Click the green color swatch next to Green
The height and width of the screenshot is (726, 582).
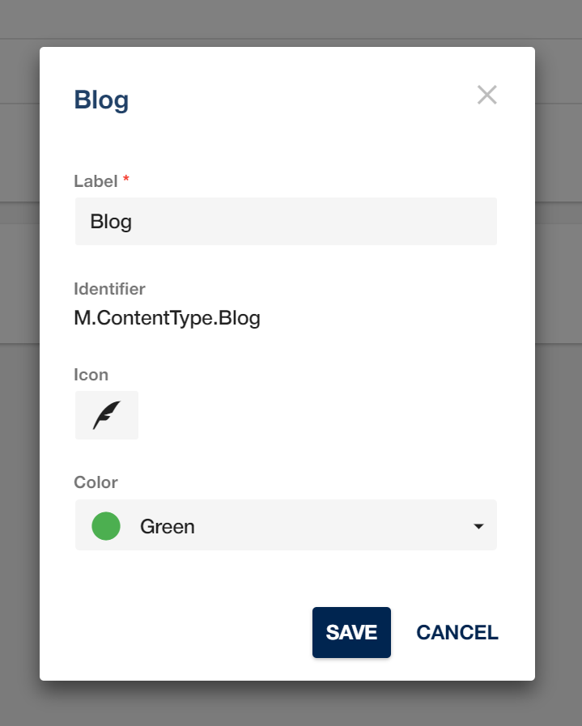tap(106, 525)
